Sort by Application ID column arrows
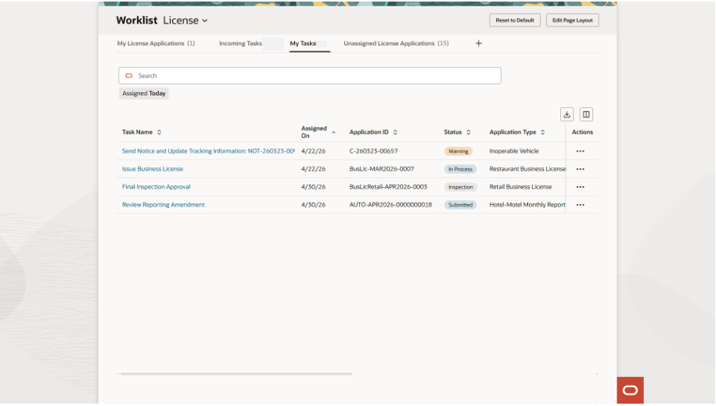The image size is (716, 406). 395,132
